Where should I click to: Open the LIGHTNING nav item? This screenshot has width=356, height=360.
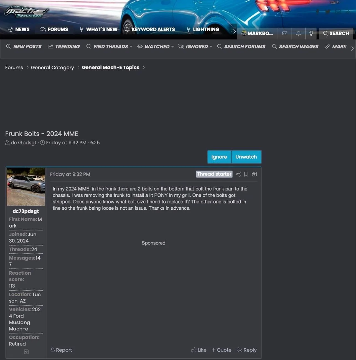click(203, 29)
